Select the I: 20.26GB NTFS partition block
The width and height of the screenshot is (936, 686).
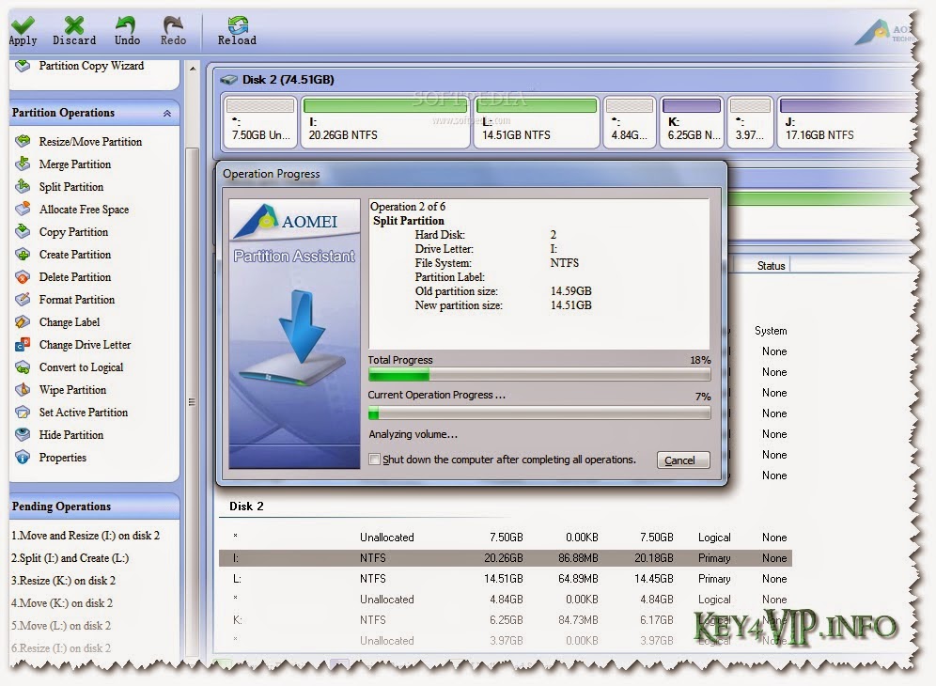pyautogui.click(x=385, y=122)
